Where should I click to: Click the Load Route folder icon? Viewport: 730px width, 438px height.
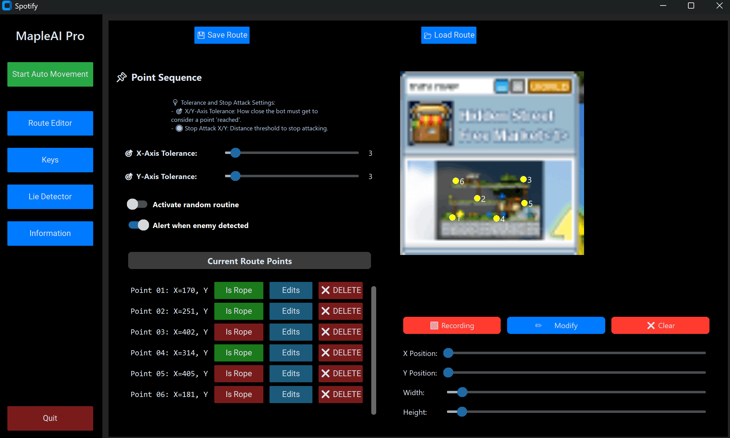(x=428, y=36)
